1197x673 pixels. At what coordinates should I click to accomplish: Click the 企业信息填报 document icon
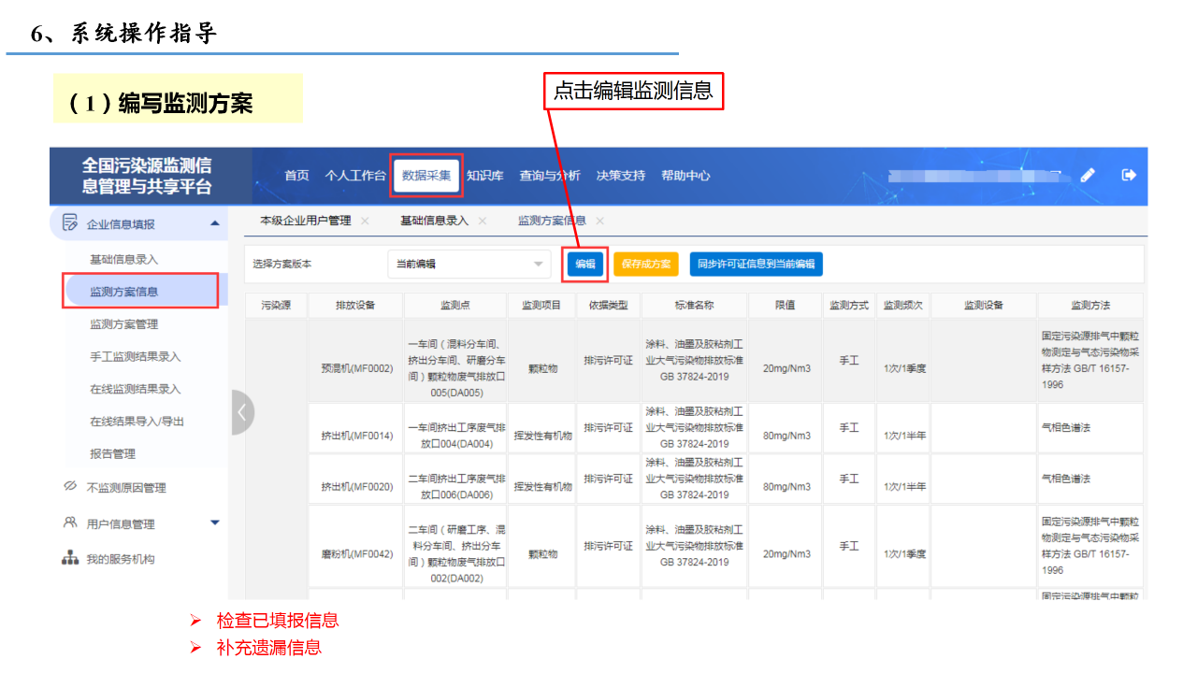(x=69, y=222)
